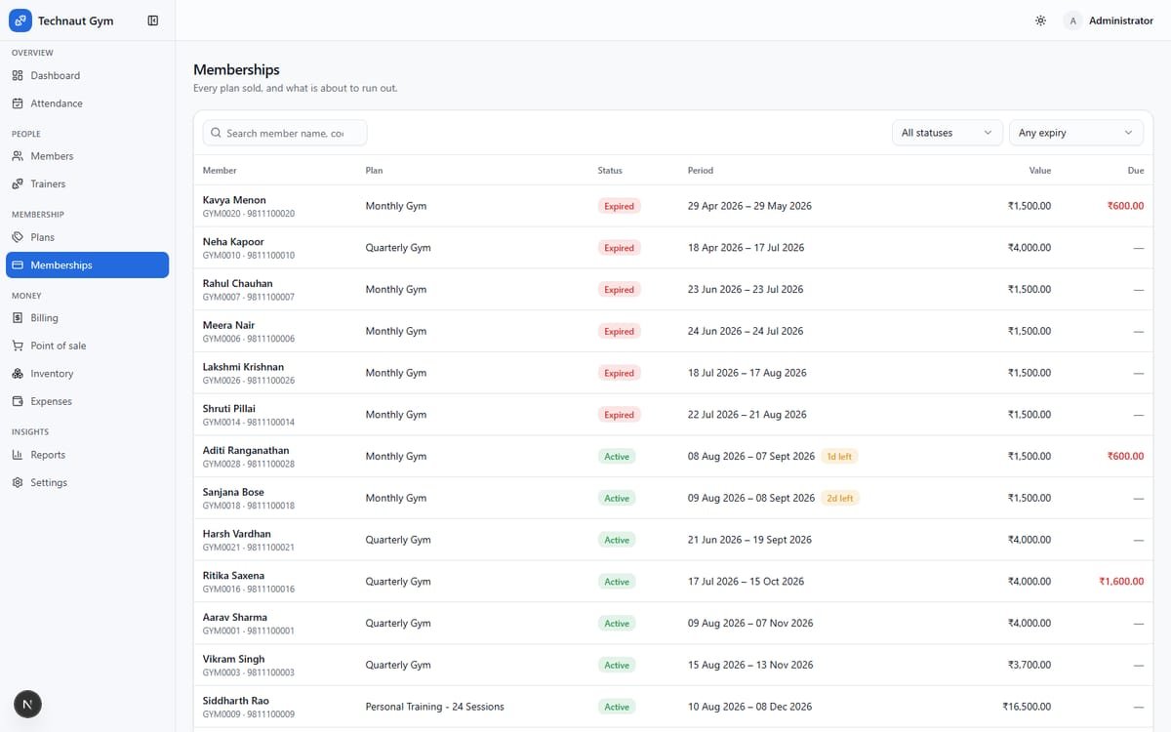Image resolution: width=1171 pixels, height=732 pixels.
Task: Click the Attendance calendar icon
Action: pyautogui.click(x=18, y=103)
